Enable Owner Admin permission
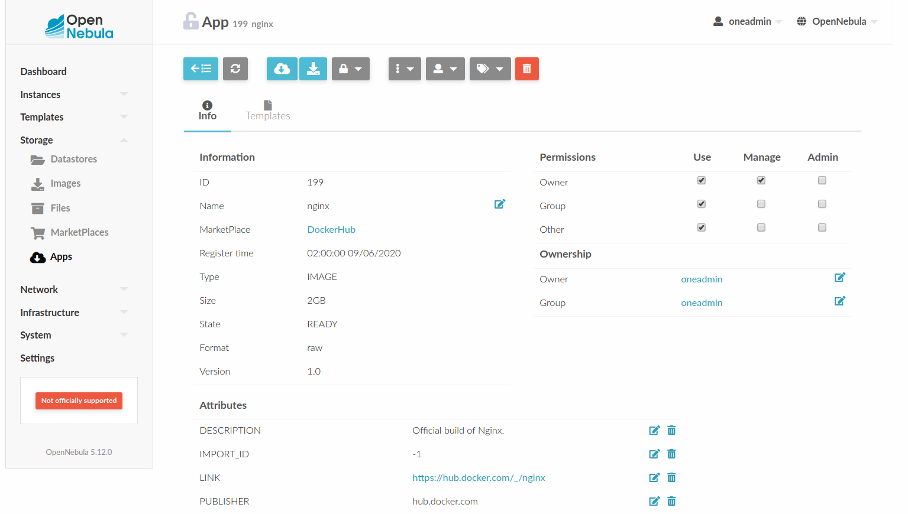 point(822,180)
